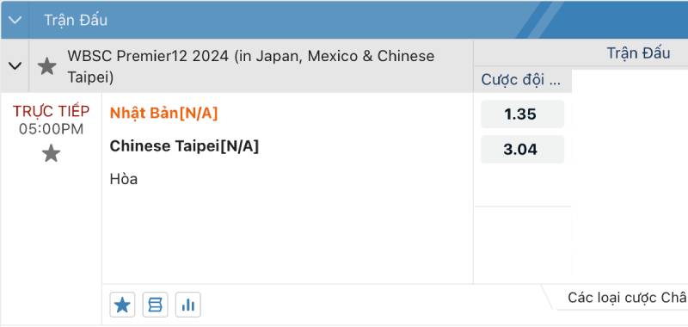Screen dimensions: 688x327
Task: Click the Nhật Bản[N/A] team name
Action: click(x=163, y=114)
